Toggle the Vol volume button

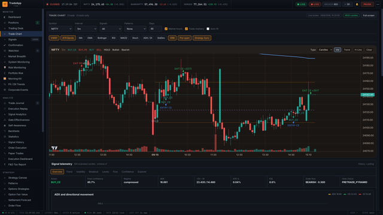(x=338, y=50)
